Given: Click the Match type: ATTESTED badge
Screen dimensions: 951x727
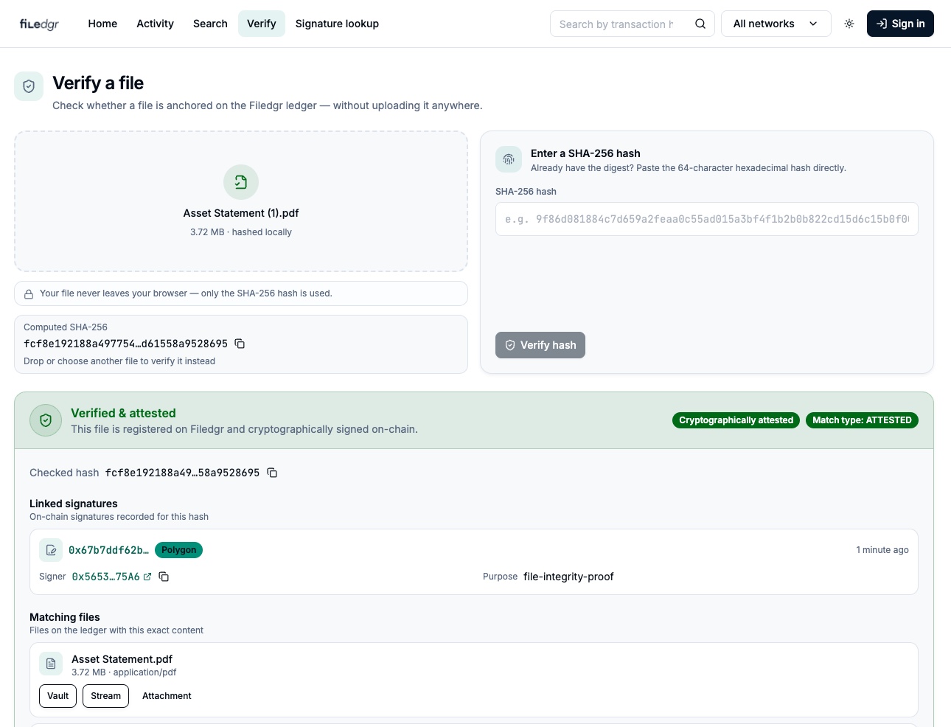Looking at the screenshot, I should point(862,420).
